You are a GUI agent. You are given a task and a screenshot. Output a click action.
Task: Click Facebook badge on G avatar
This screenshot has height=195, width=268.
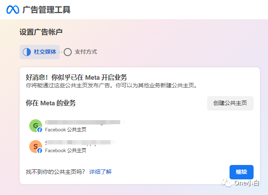coord(40,130)
